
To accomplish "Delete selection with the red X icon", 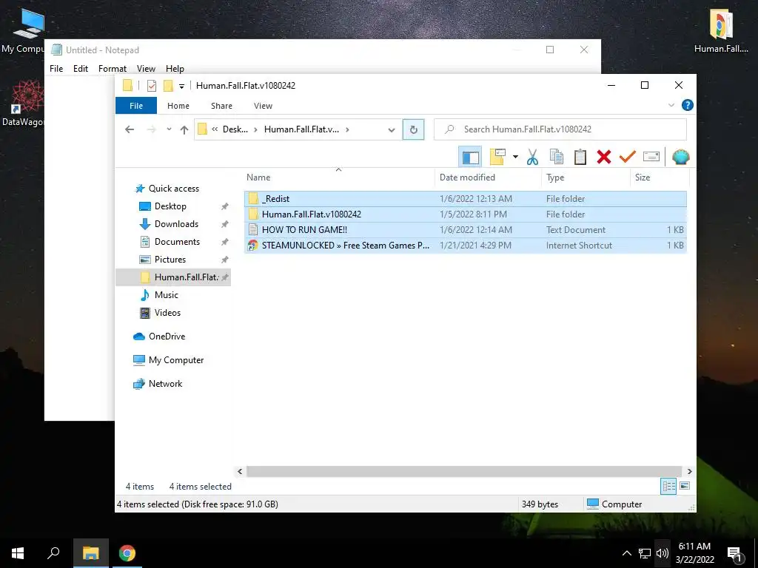I will click(x=604, y=157).
